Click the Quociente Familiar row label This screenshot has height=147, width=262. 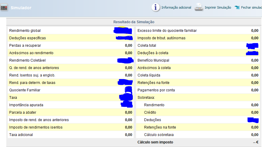click(25, 90)
